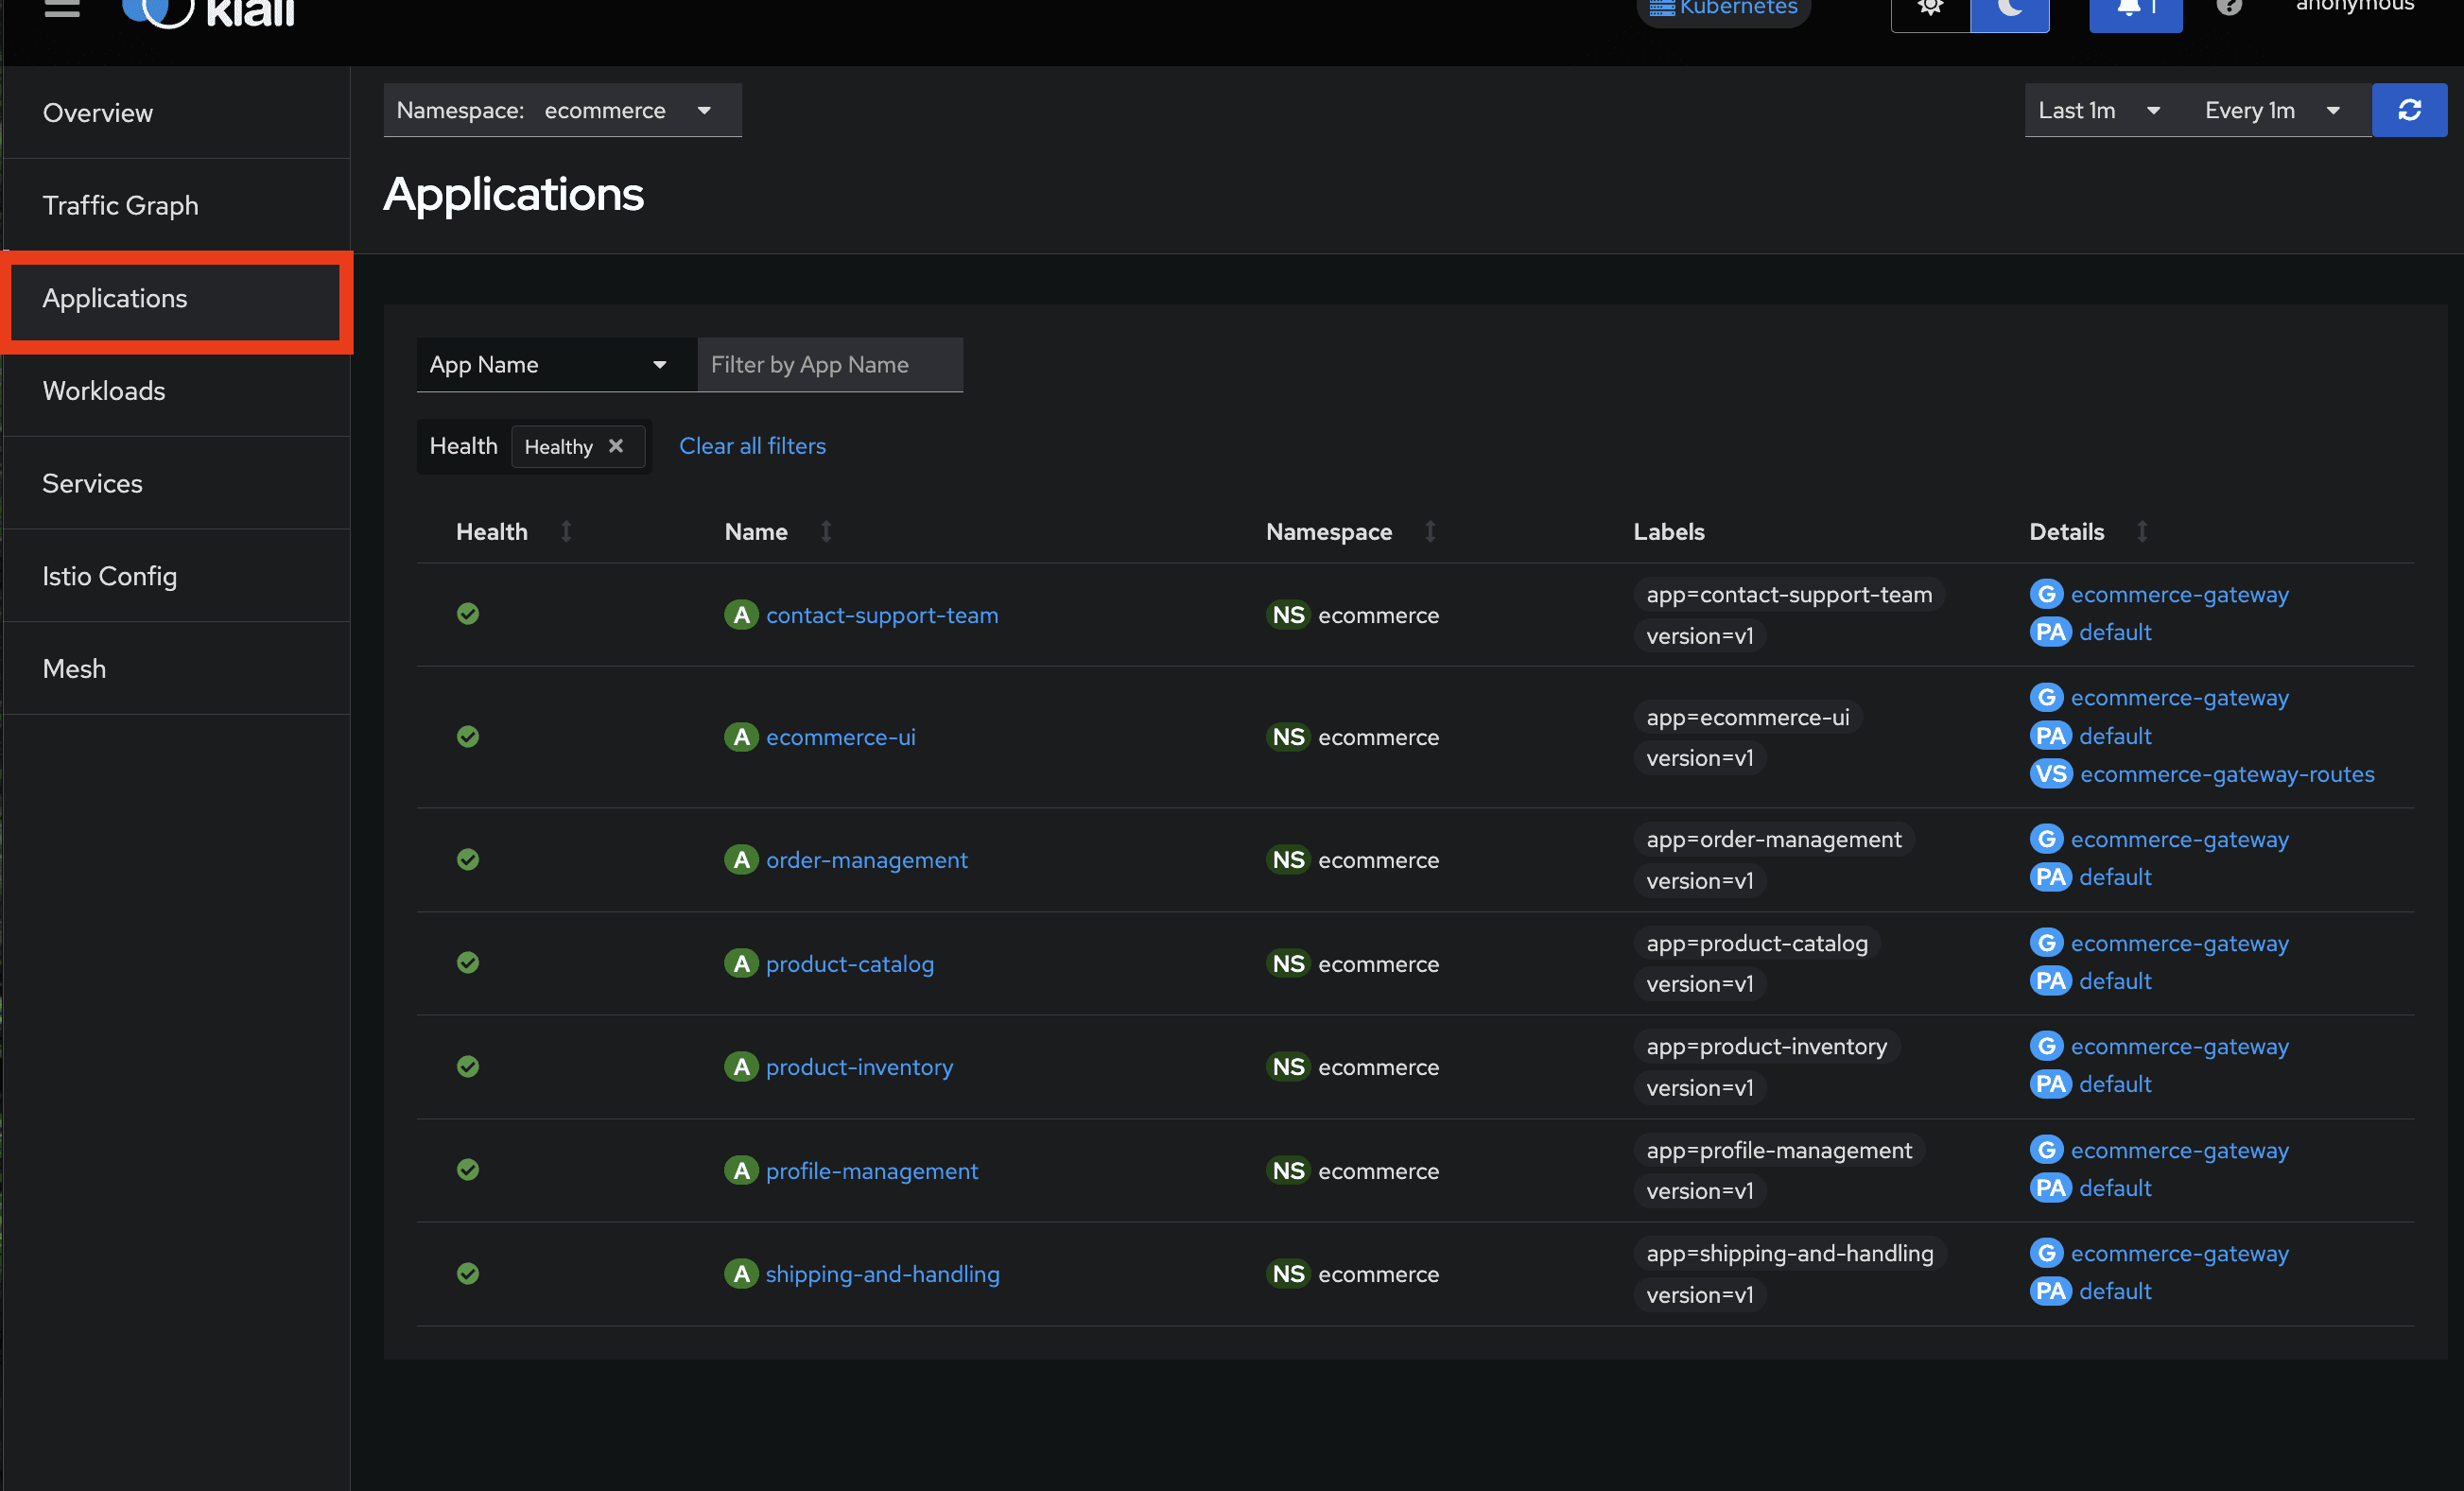Click the A badge beside contact-support-team

tap(741, 615)
